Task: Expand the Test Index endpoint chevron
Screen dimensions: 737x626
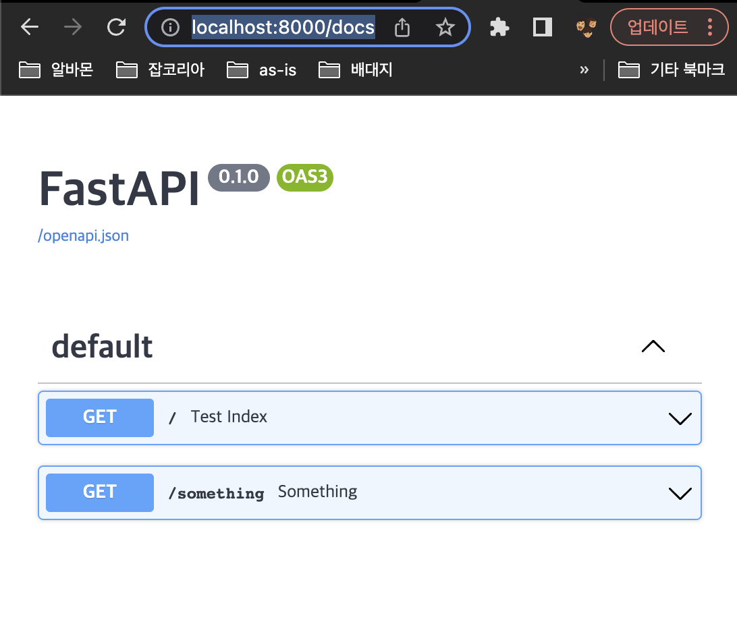Action: 680,418
